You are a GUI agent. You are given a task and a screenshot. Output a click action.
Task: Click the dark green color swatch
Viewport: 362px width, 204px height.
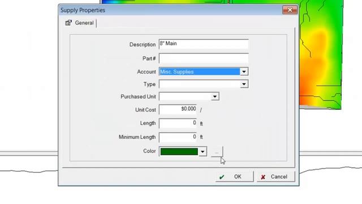pos(179,151)
